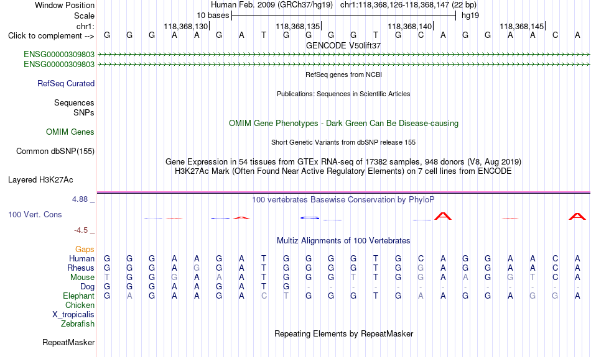Click the faded C in the Elephant row
591x357 pixels.
264,296
